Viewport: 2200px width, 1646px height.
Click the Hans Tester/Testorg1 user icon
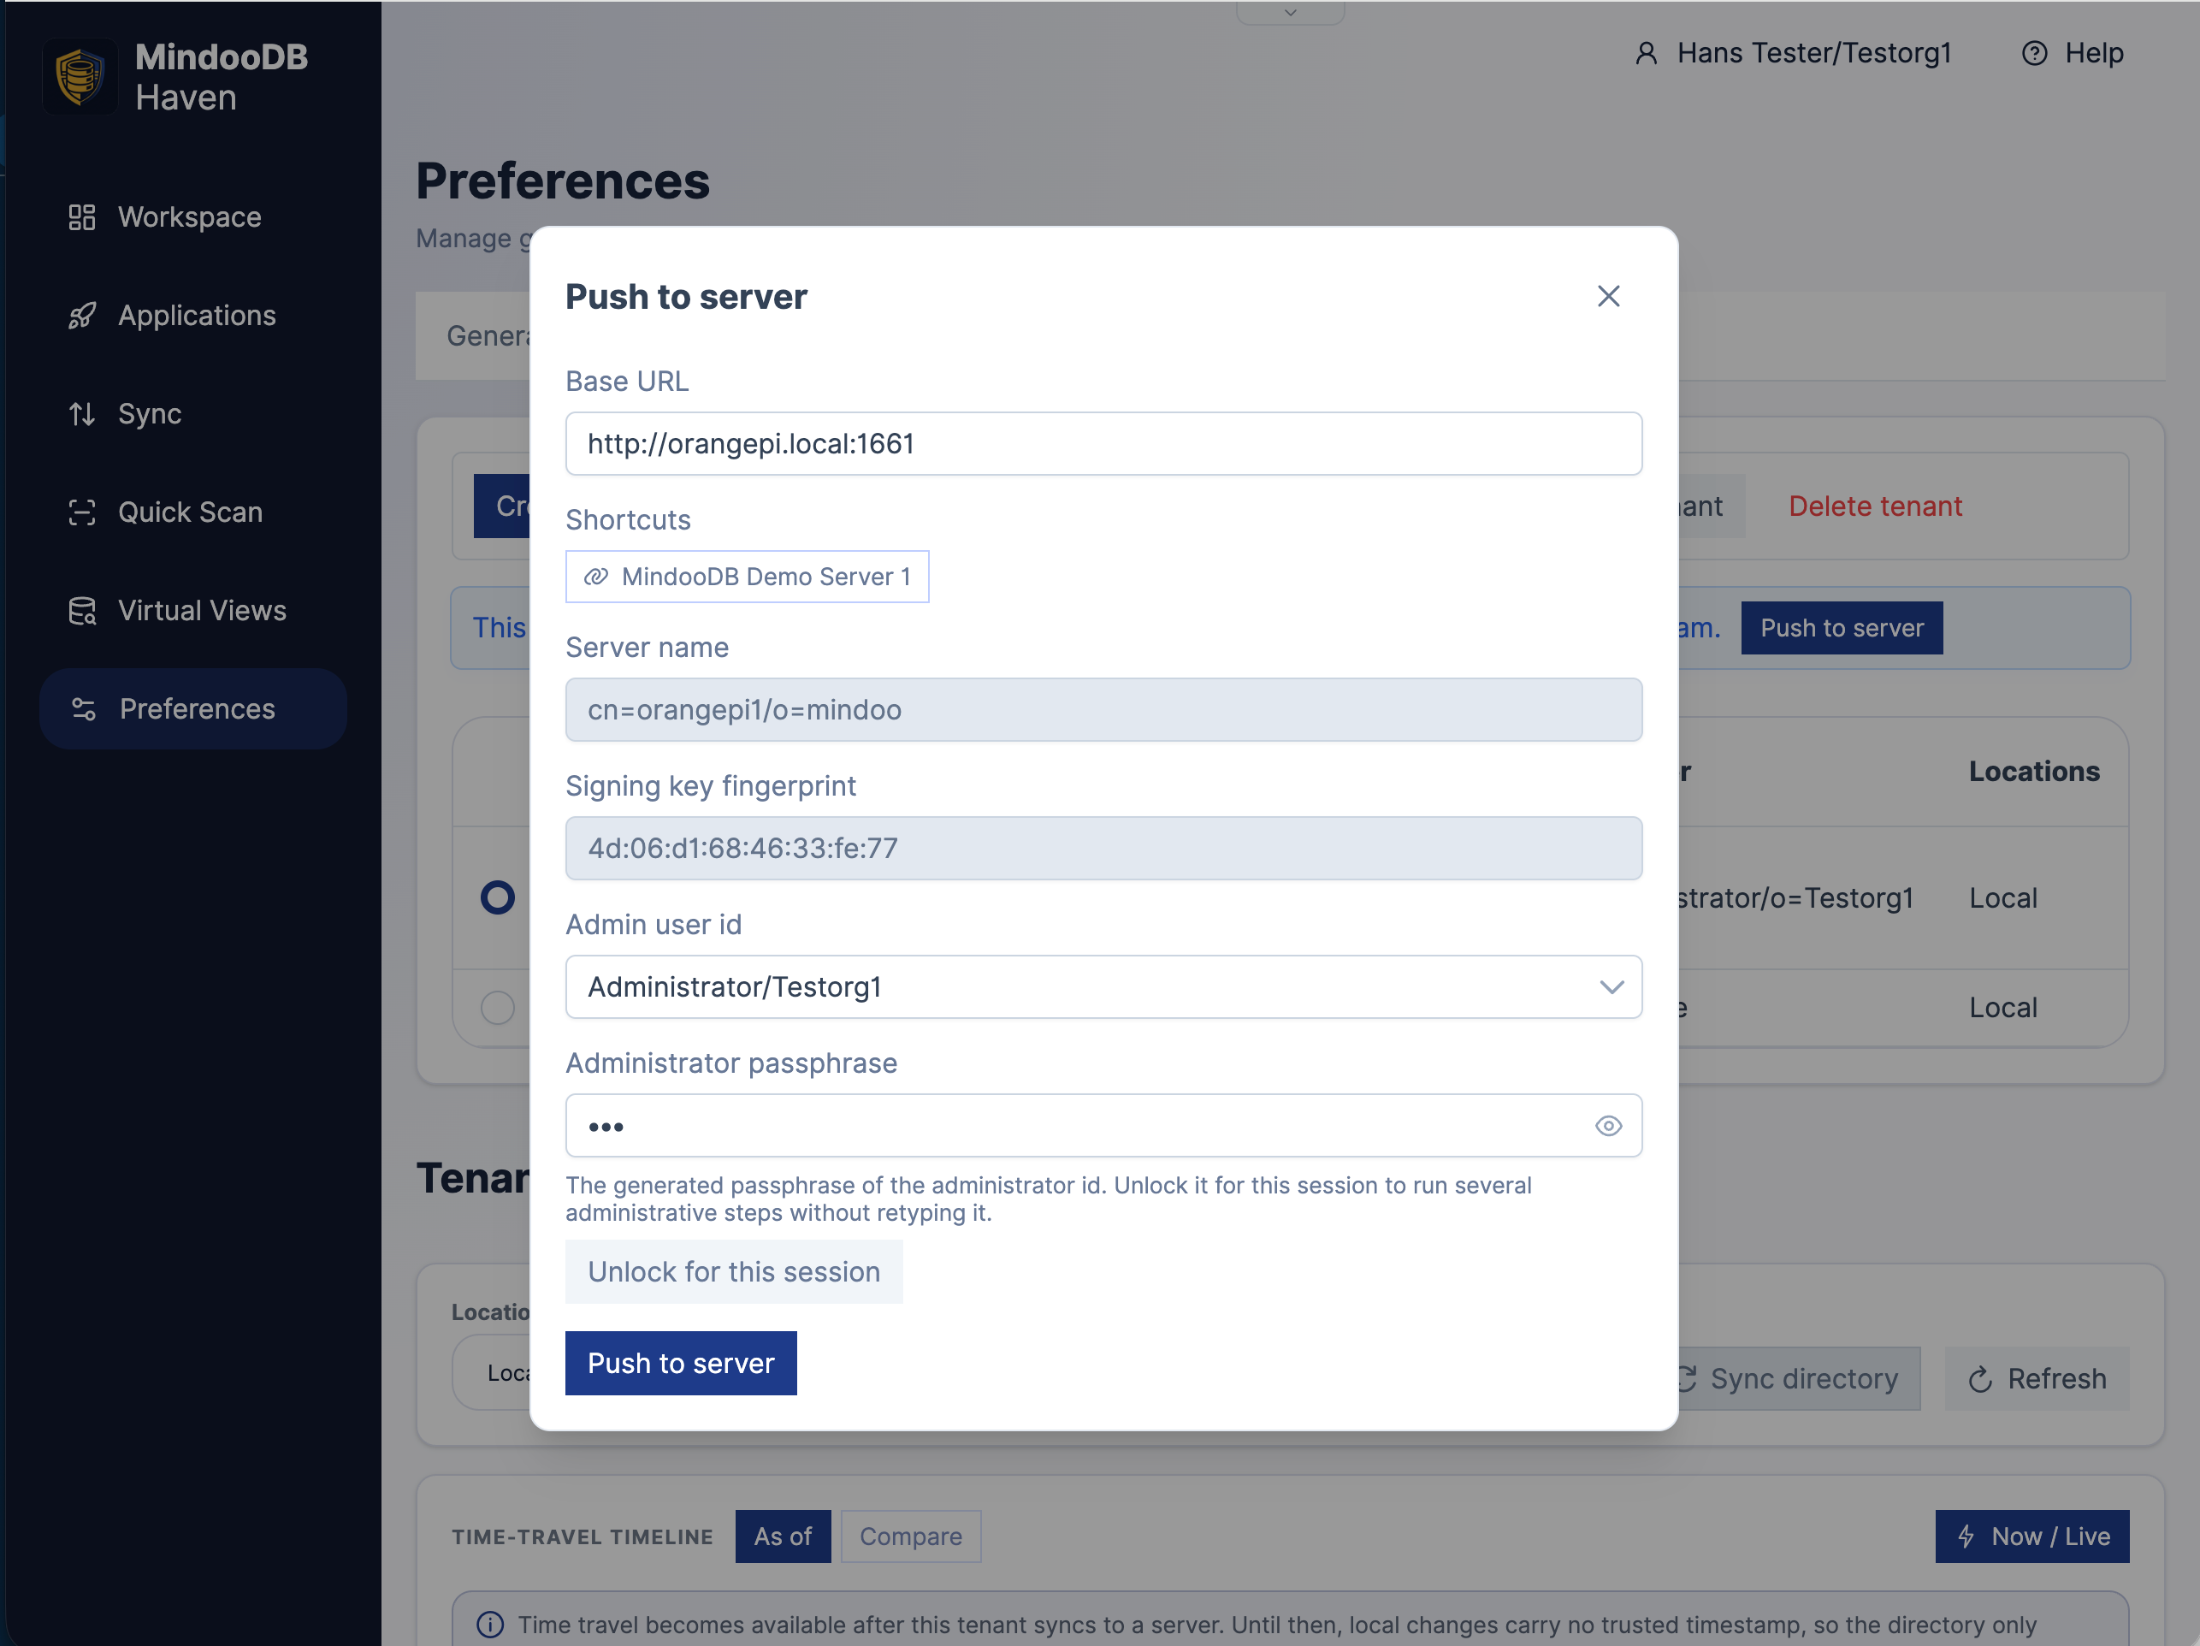[1646, 53]
